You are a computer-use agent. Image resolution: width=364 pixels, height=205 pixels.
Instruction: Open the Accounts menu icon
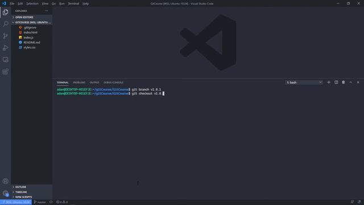(5, 181)
